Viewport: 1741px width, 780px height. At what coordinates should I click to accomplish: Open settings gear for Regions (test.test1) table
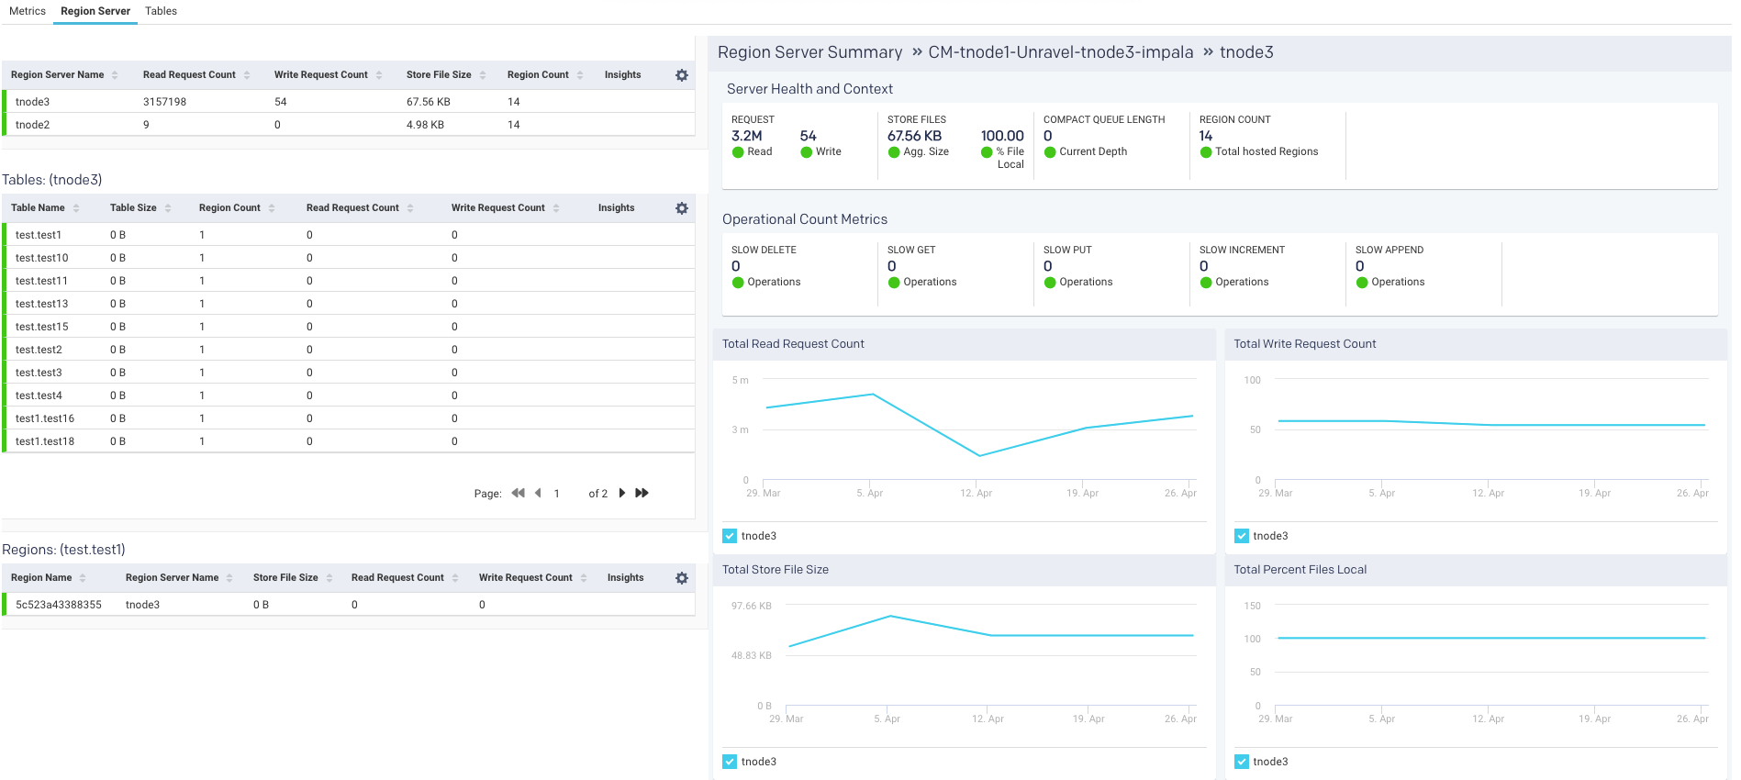click(x=682, y=578)
